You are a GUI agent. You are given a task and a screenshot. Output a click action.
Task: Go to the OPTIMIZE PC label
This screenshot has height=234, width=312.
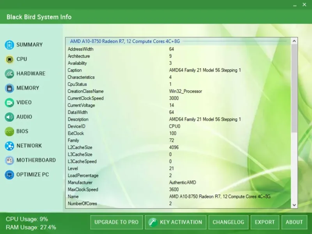click(x=32, y=175)
